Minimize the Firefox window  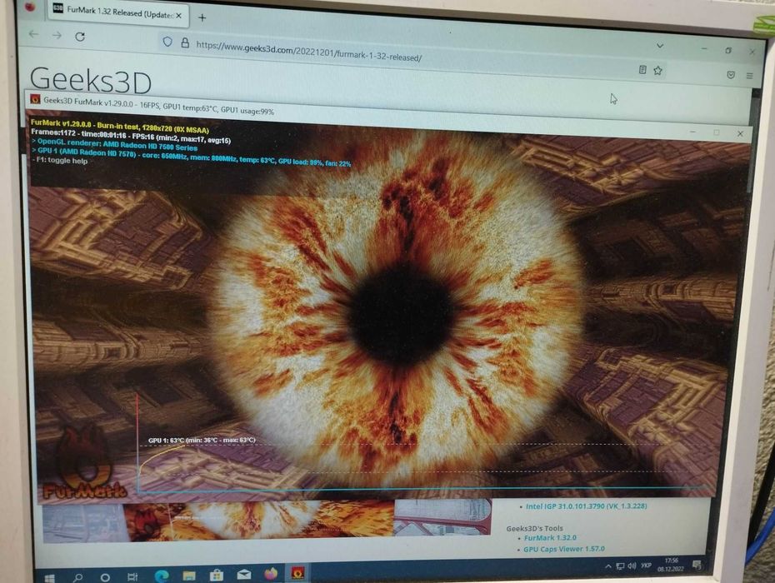704,48
